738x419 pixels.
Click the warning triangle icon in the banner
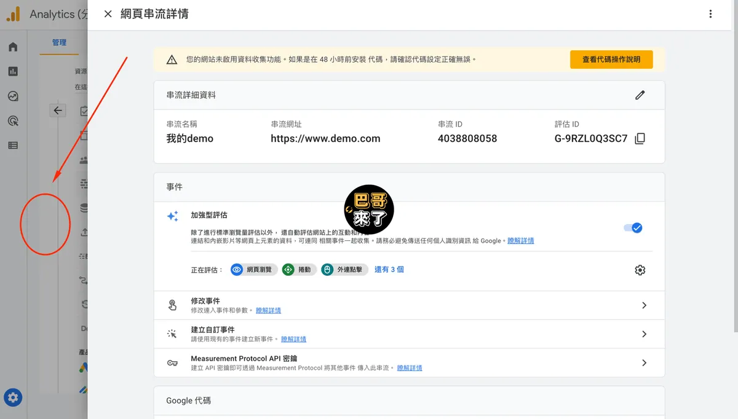pos(172,60)
